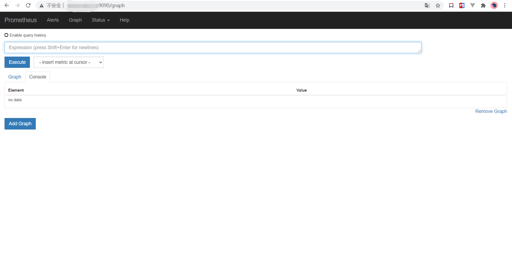Image resolution: width=512 pixels, height=263 pixels.
Task: Click the Add Graph button
Action: pos(20,124)
